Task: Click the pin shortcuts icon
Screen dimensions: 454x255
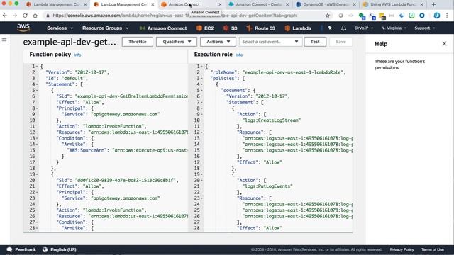Action: click(x=330, y=28)
